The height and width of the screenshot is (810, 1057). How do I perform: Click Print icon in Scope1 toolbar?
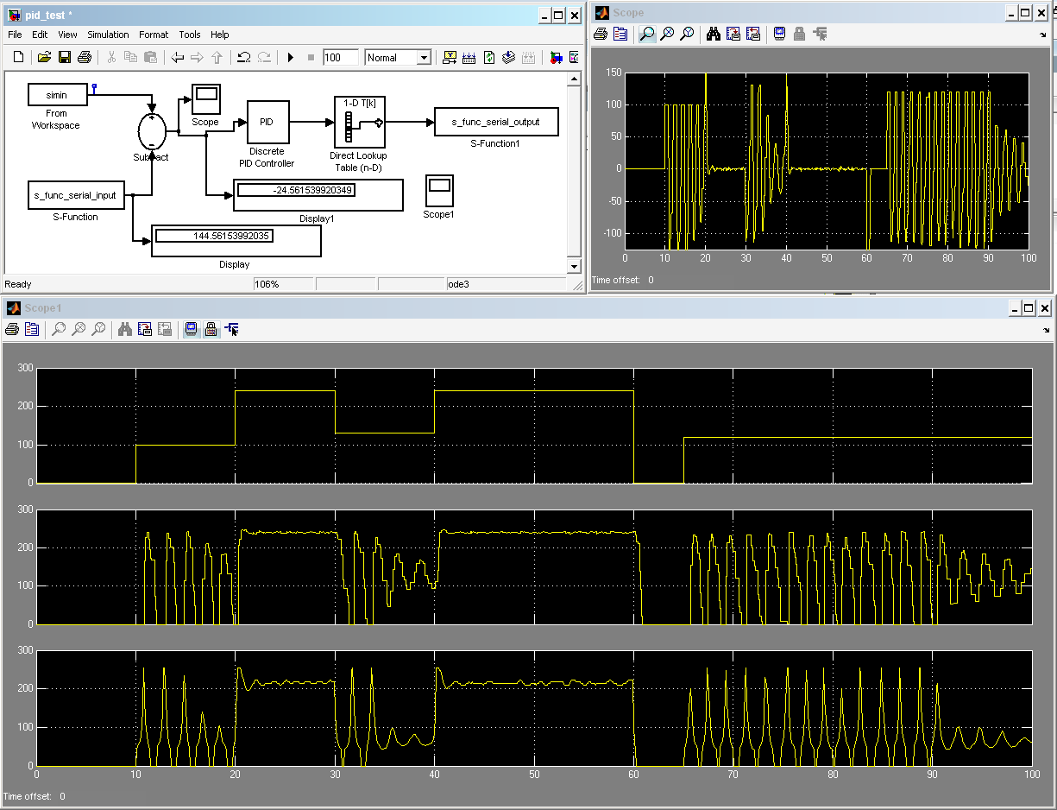coord(12,329)
